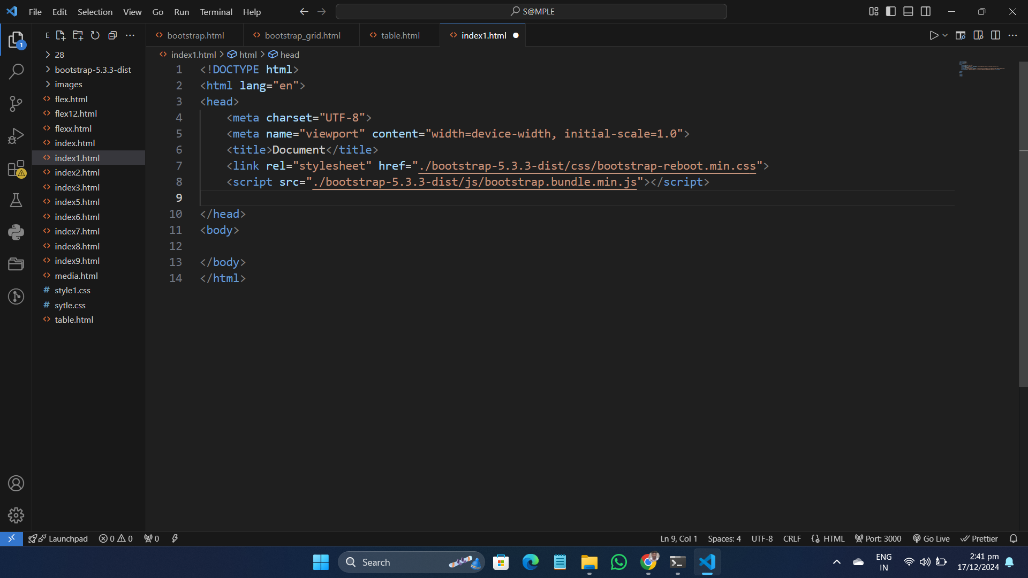Click the S@MPLE command center search box
The height and width of the screenshot is (578, 1028).
click(x=531, y=11)
